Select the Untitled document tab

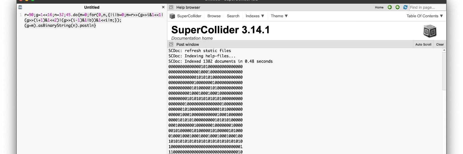click(x=92, y=7)
